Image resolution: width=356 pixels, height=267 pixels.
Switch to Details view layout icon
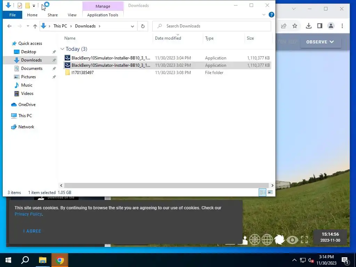click(x=262, y=192)
